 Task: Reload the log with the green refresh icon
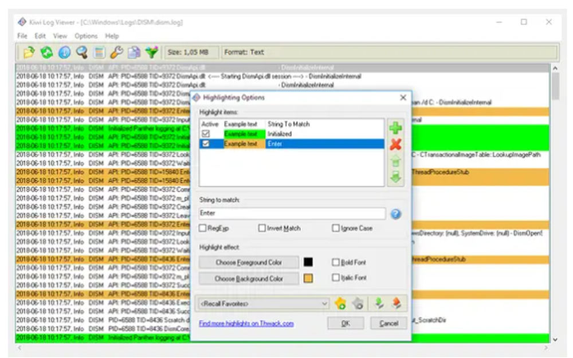(x=46, y=53)
